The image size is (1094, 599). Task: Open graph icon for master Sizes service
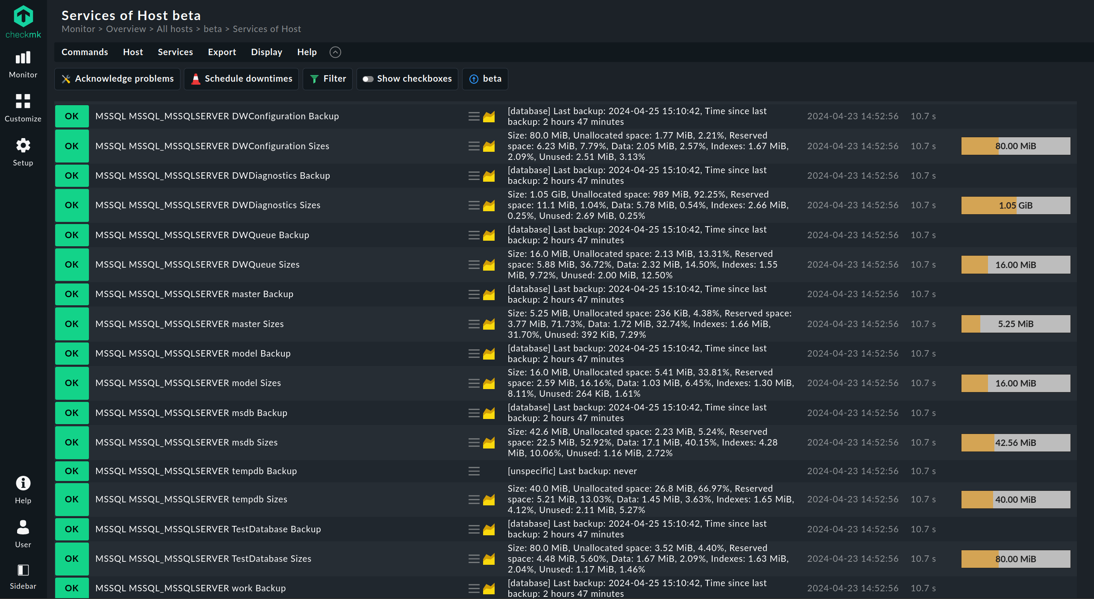tap(489, 324)
